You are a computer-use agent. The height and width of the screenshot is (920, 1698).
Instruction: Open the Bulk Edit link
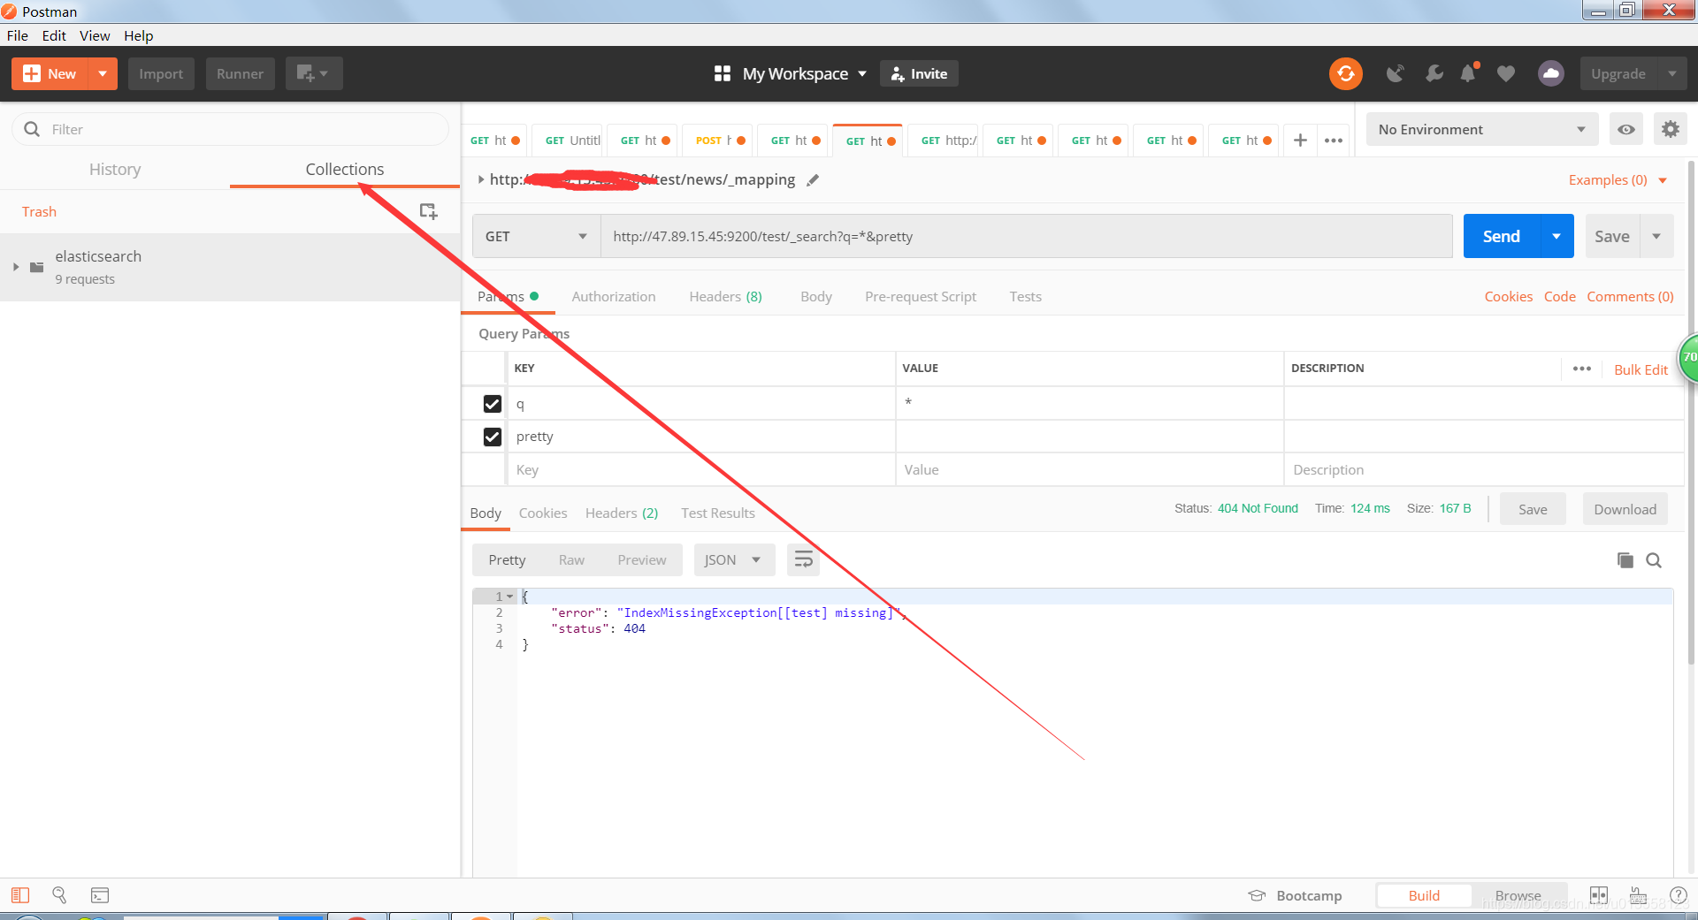pos(1641,369)
